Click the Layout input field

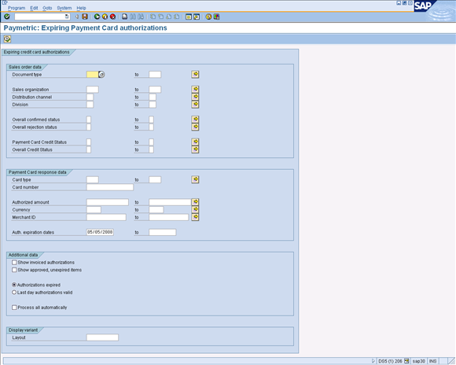point(102,337)
